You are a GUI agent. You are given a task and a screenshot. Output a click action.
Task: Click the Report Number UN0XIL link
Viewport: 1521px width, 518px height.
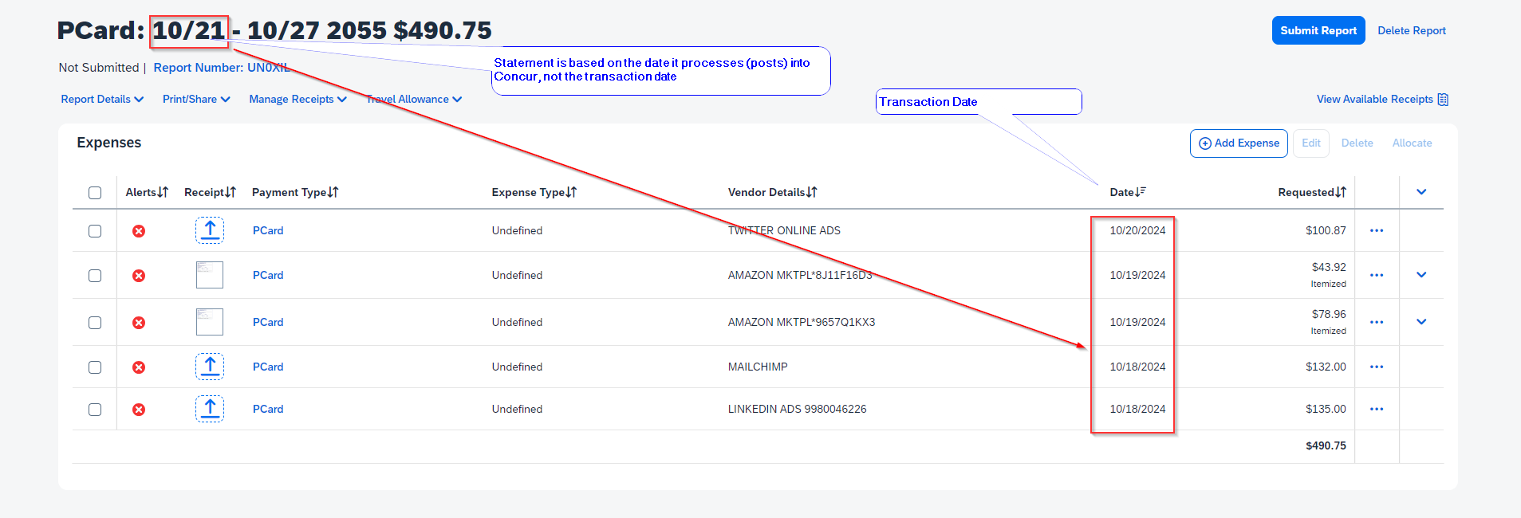[222, 67]
